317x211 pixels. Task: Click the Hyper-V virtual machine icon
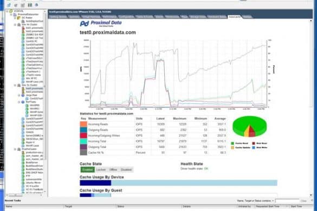click(x=23, y=142)
